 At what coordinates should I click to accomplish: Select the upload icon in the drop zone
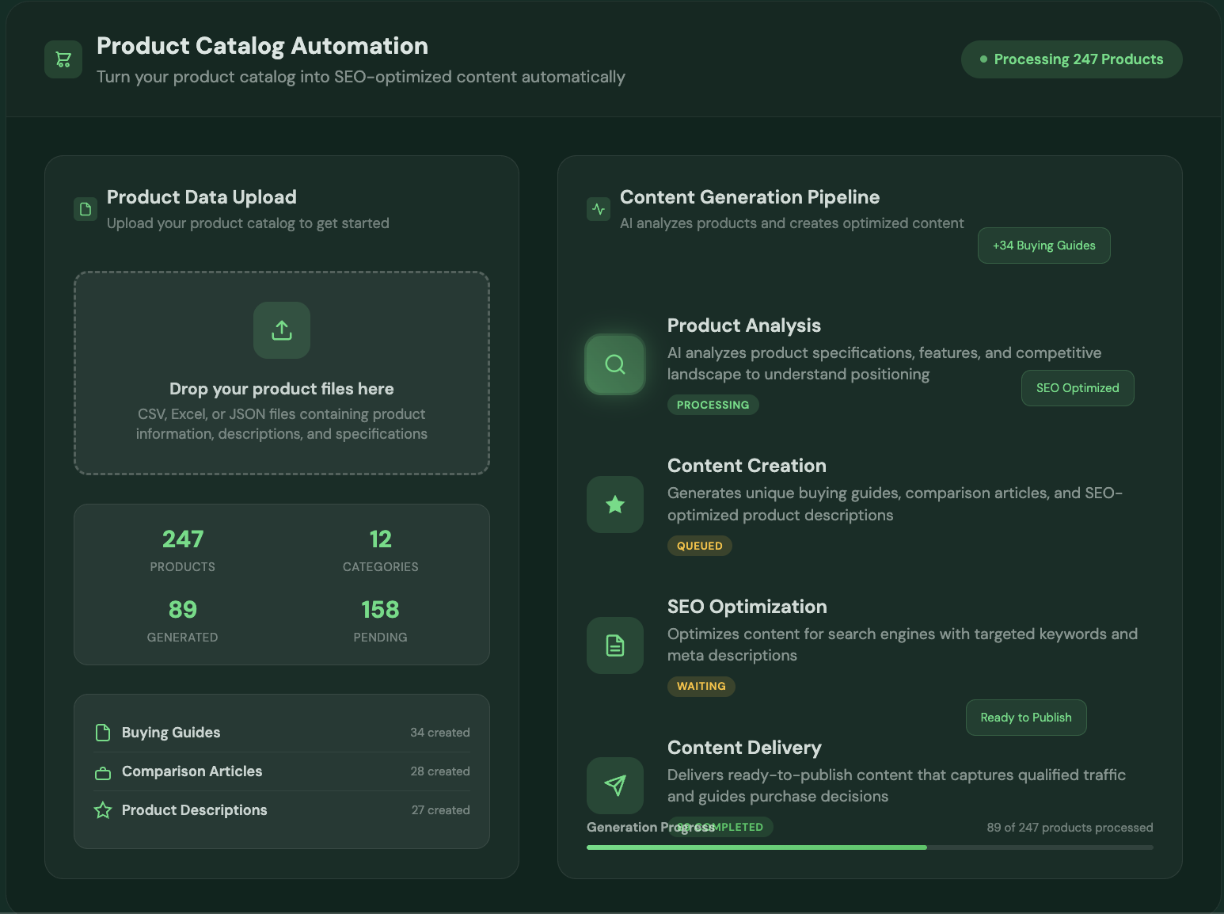point(281,330)
